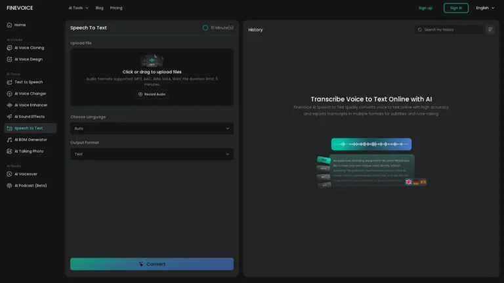Open the AI Voice Design tool
504x283 pixels.
pyautogui.click(x=28, y=59)
